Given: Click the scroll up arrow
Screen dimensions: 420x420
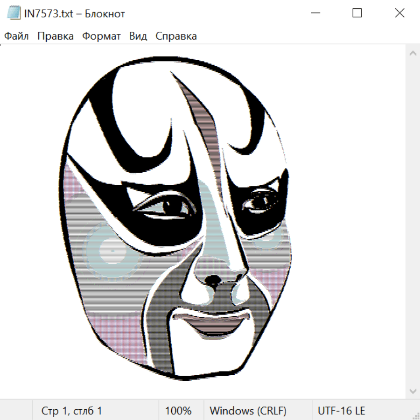Looking at the screenshot, I should pos(413,54).
